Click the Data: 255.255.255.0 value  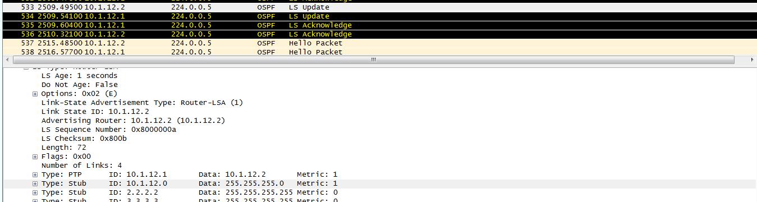pyautogui.click(x=241, y=183)
